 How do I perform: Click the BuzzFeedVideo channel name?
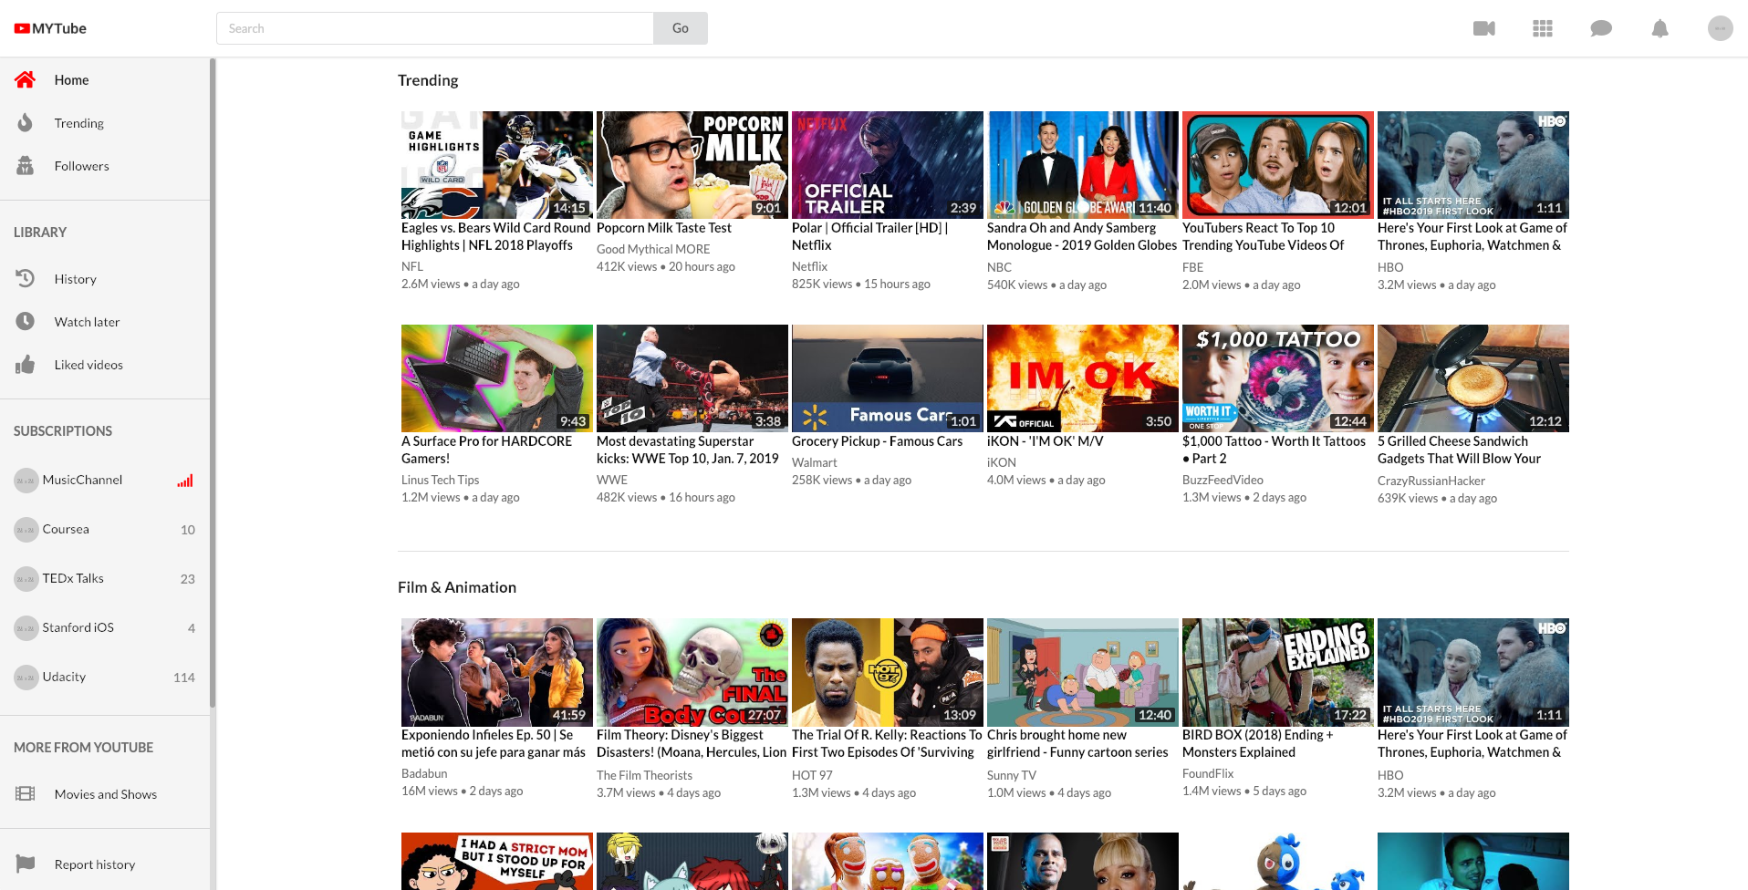click(1223, 480)
